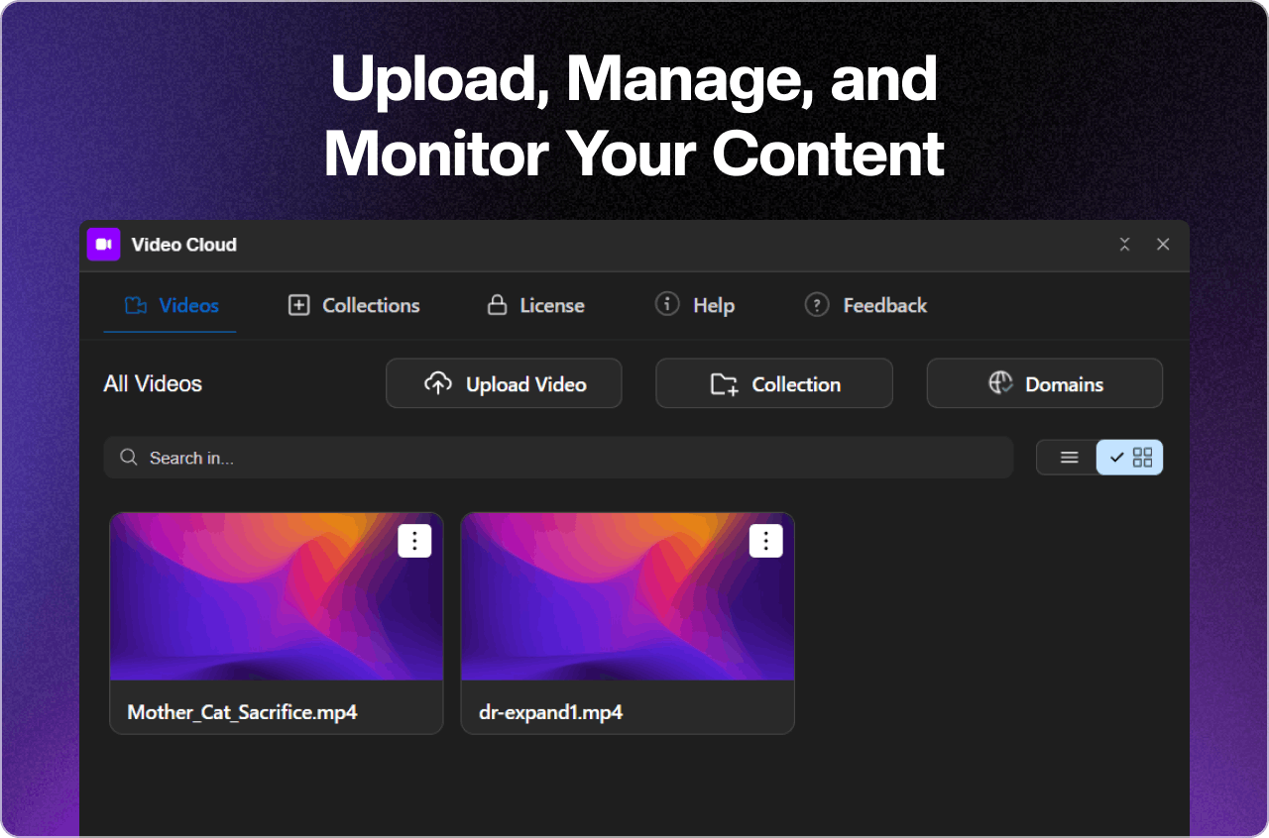Open the options menu for dr-expand1.mp4

pyautogui.click(x=764, y=540)
